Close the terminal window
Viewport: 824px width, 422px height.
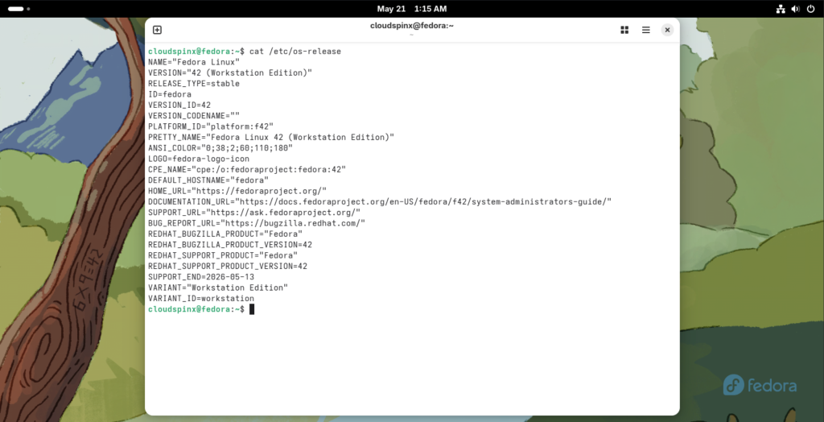coord(667,30)
